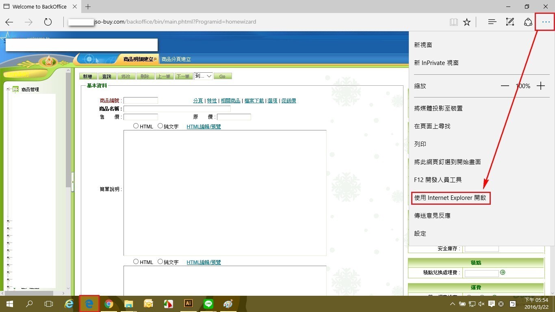Open Reading view book icon

coord(453,22)
